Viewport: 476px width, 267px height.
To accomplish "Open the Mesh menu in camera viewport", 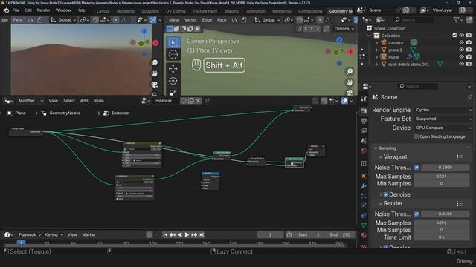I will (174, 20).
